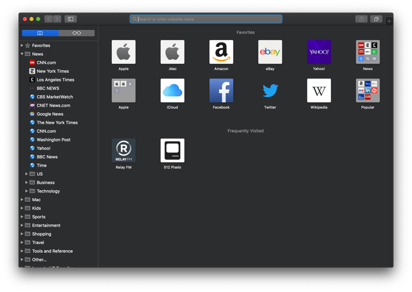Go forward with the forward arrow button

[x=57, y=19]
